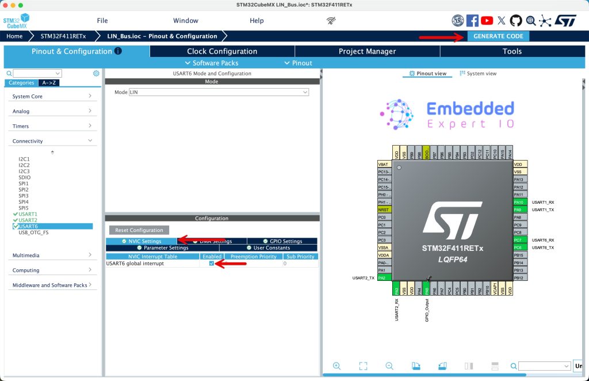
Task: Click the zoom out magnifier icon
Action: pos(389,366)
